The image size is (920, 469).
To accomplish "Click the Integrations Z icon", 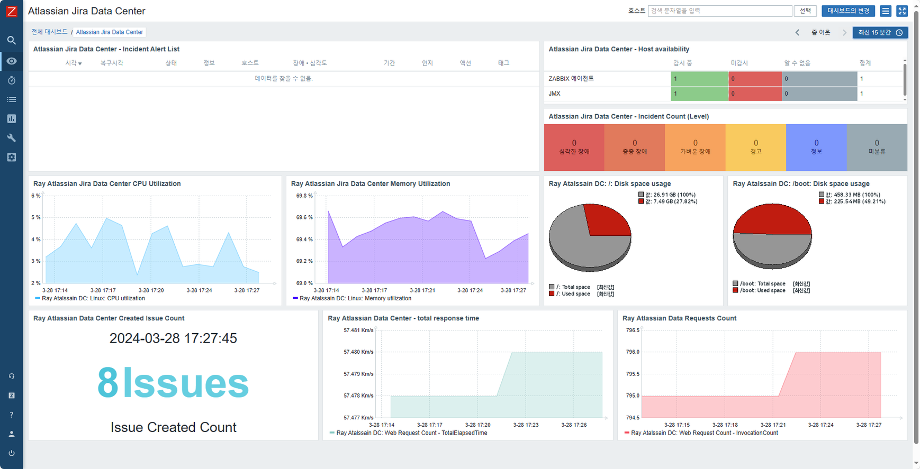I will tap(12, 396).
